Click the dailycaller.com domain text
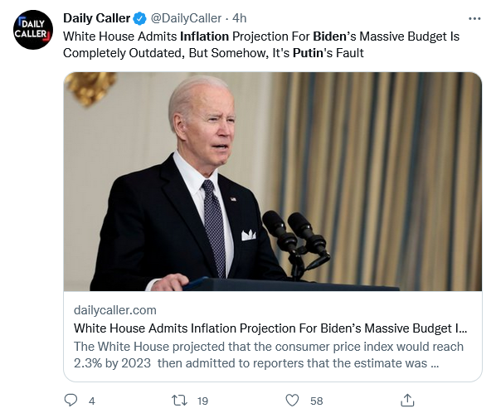This screenshot has height=418, width=496. pyautogui.click(x=115, y=310)
